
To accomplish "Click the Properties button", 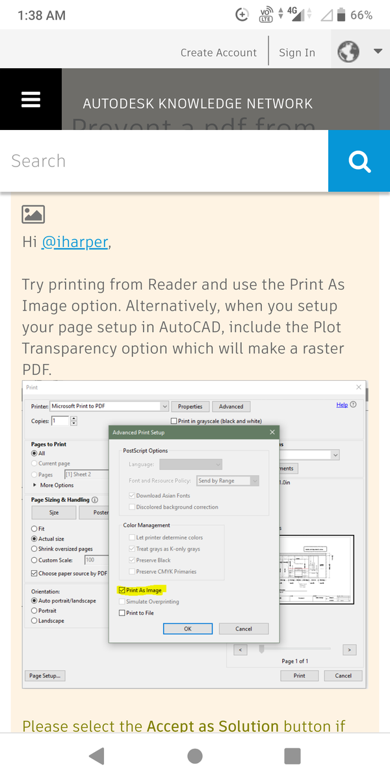I will point(190,406).
